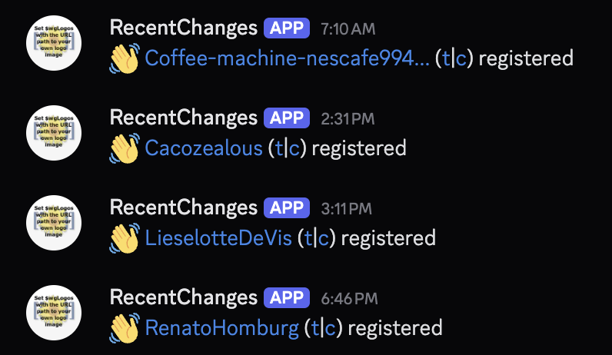Image resolution: width=612 pixels, height=355 pixels.
Task: Click the APP badge on the 7:10 AM message
Action: [x=287, y=28]
